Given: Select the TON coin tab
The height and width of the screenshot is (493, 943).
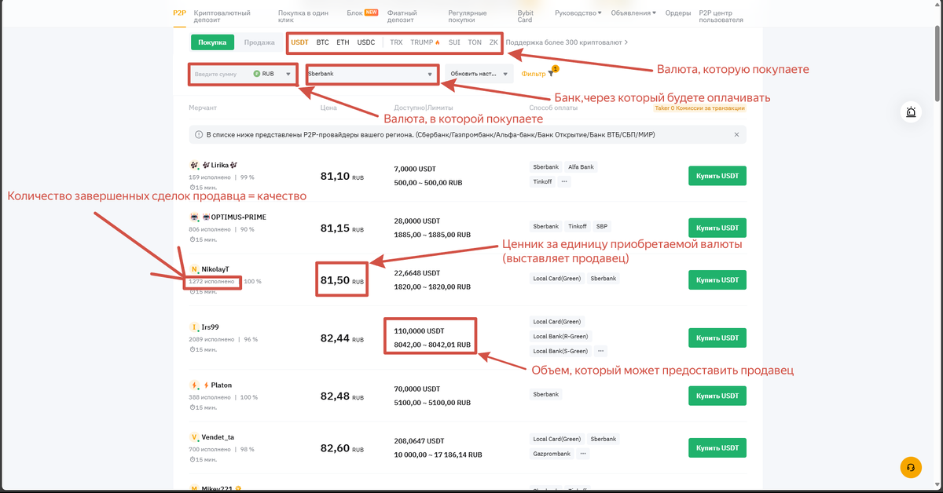Looking at the screenshot, I should (475, 42).
